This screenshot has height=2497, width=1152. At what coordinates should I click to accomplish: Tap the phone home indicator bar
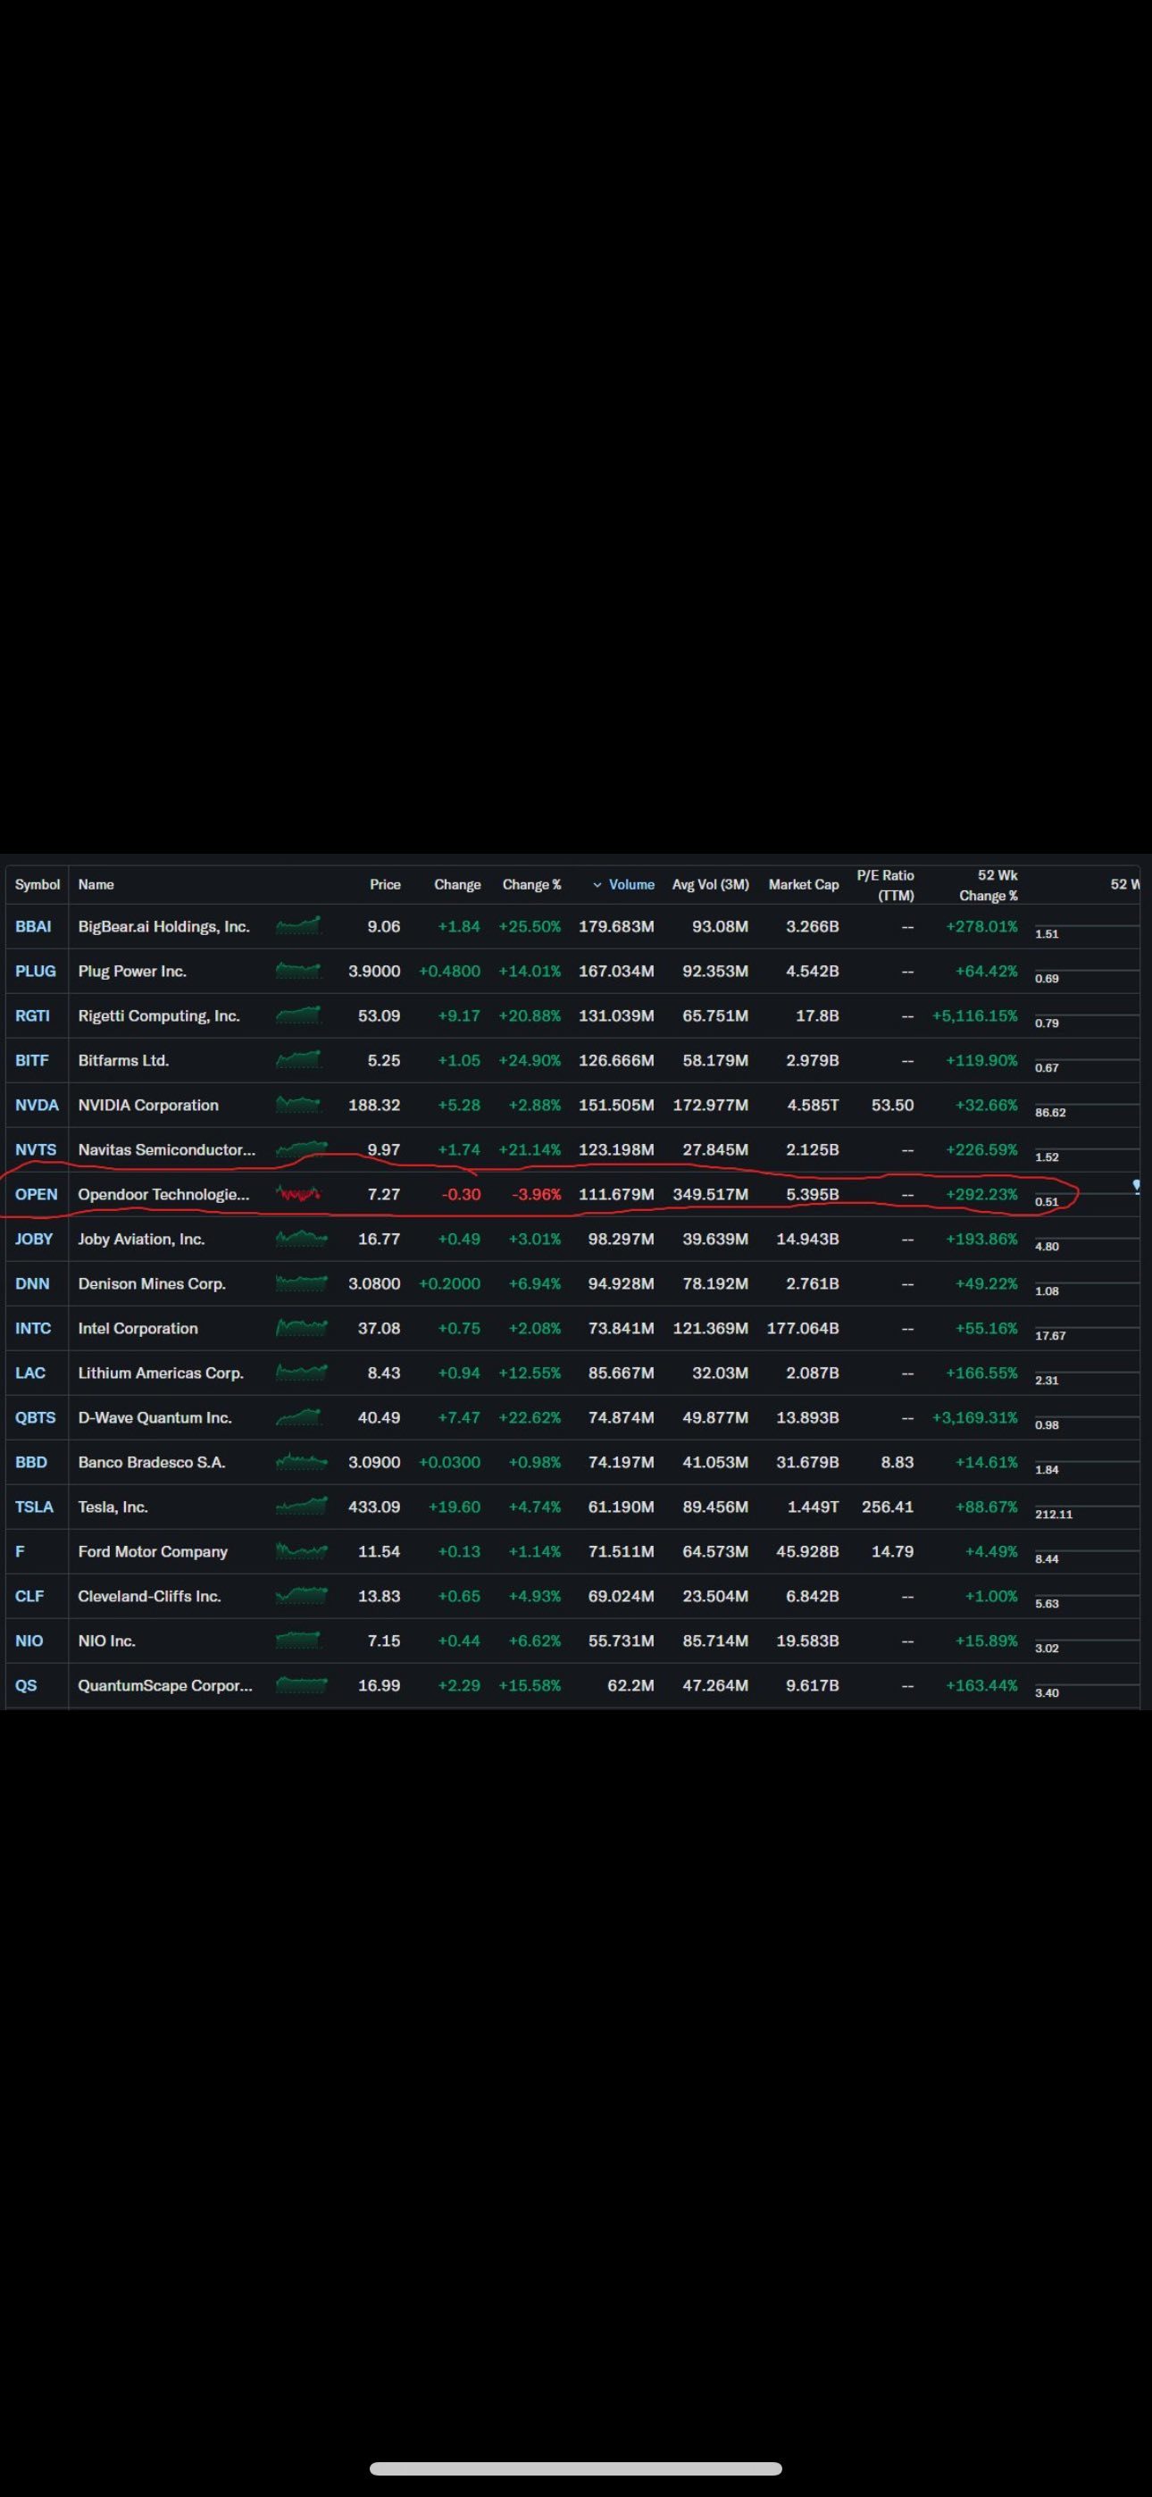(576, 2468)
